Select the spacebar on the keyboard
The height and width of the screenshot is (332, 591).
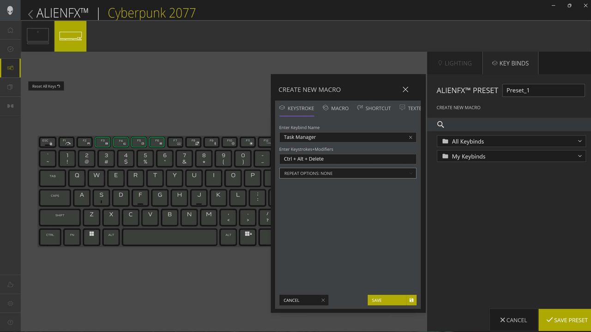point(169,237)
